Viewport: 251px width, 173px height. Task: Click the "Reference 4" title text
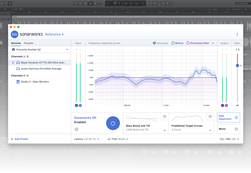54,34
